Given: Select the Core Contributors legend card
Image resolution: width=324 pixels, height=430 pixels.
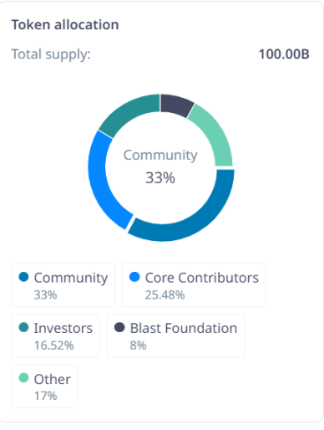Looking at the screenshot, I should coord(194,285).
